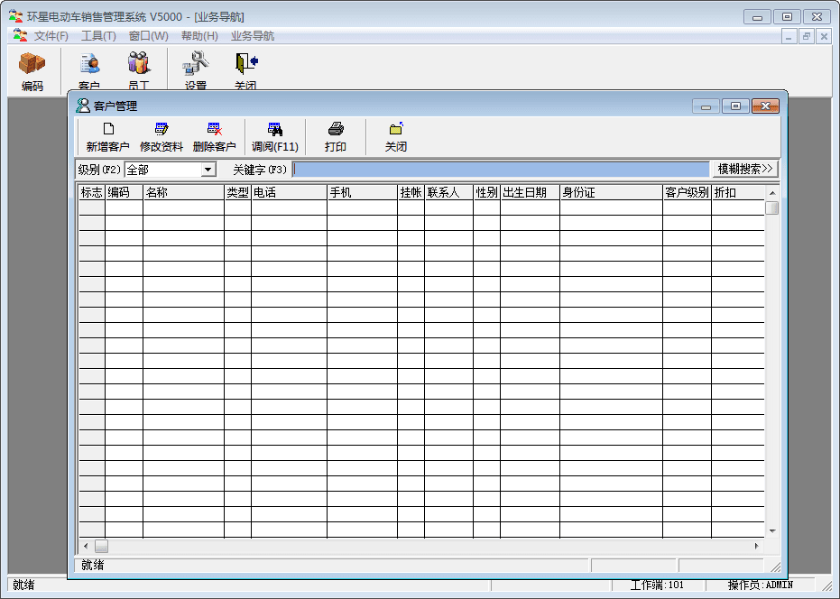840x599 pixels.
Task: Click into the 关键字 keyword search field
Action: (501, 170)
